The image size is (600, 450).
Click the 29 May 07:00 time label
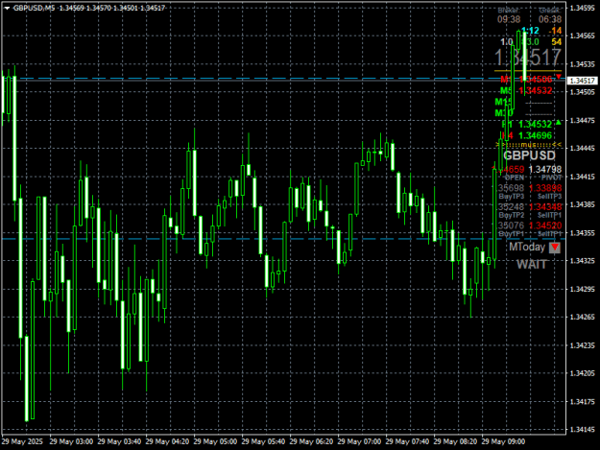click(359, 441)
